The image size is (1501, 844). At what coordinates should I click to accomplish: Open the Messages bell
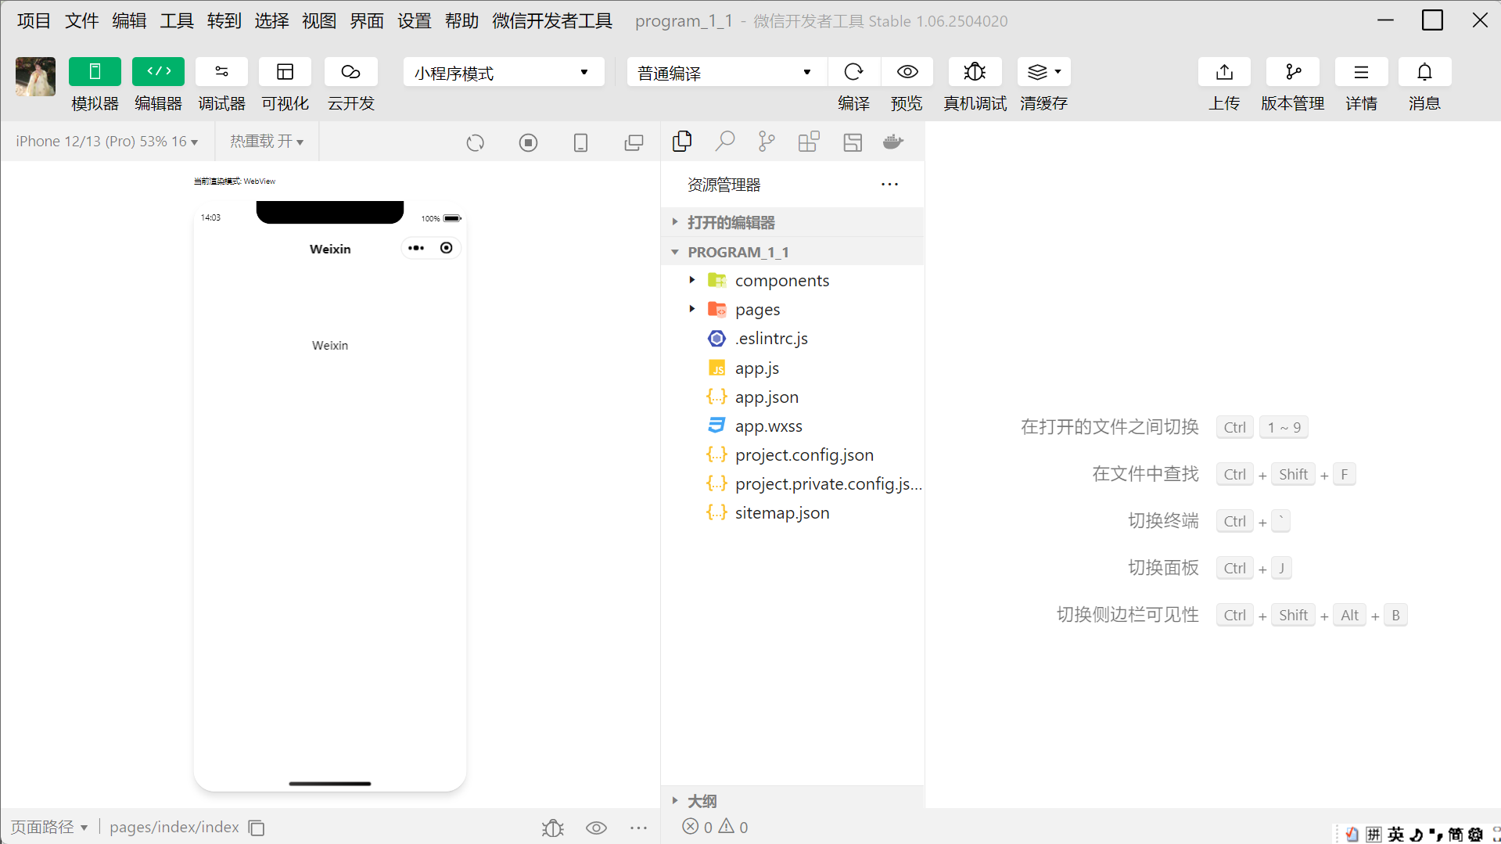tap(1424, 72)
